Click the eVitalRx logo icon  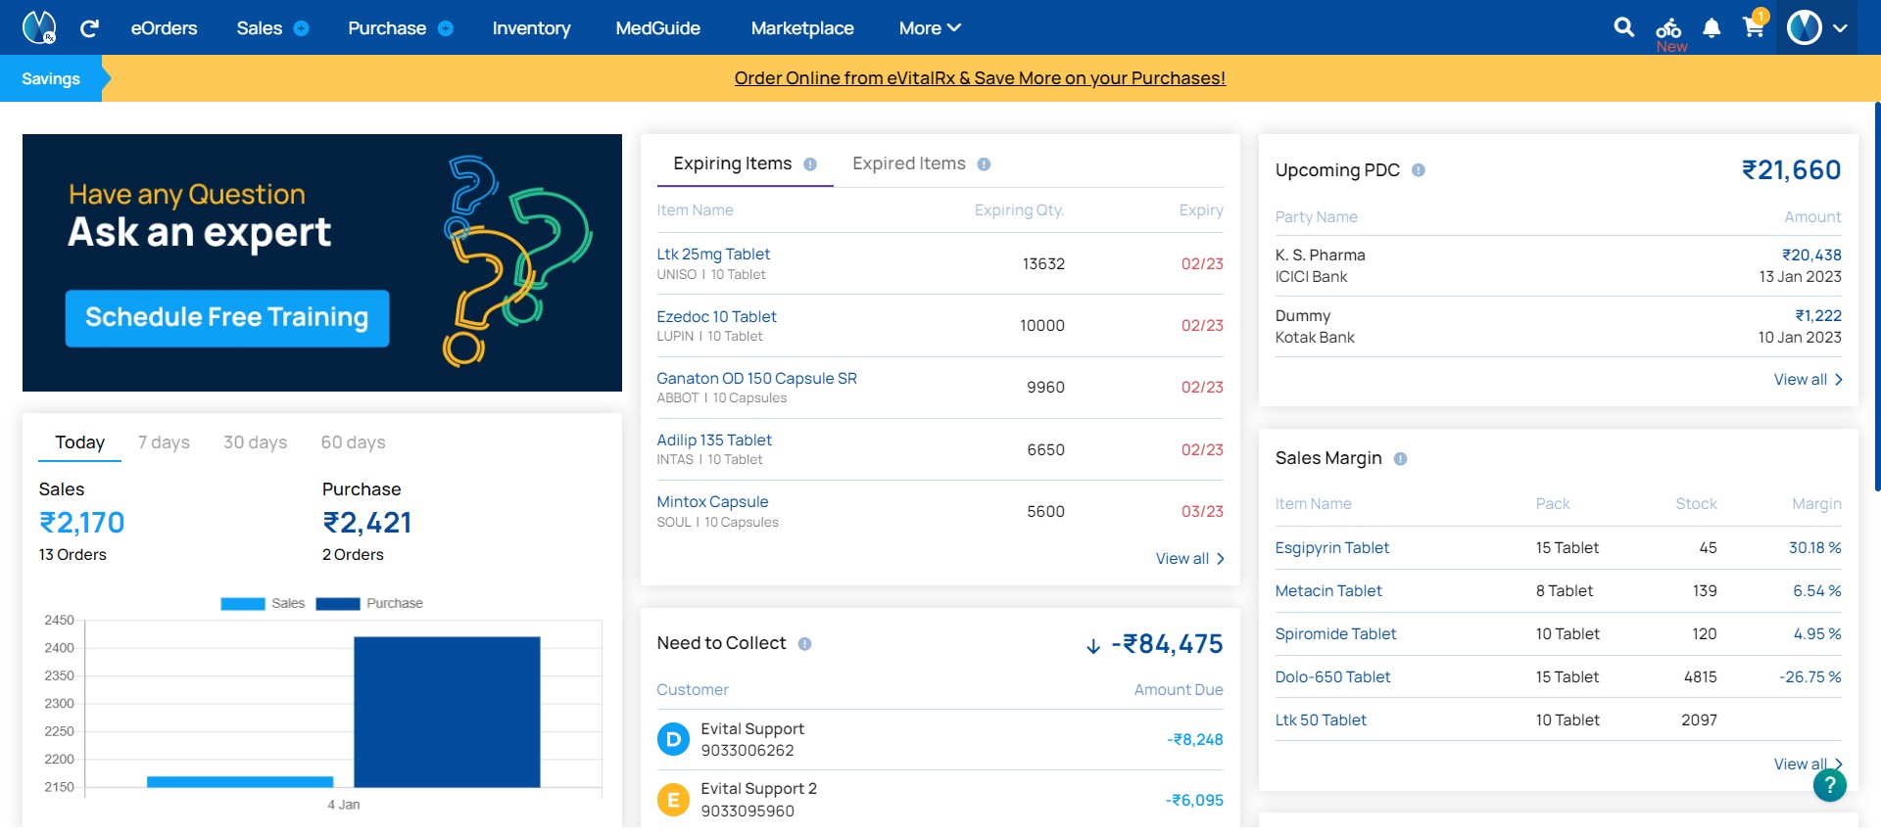click(39, 27)
